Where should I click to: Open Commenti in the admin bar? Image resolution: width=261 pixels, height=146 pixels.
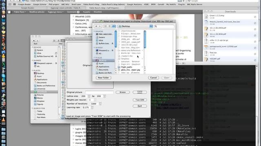[73, 12]
